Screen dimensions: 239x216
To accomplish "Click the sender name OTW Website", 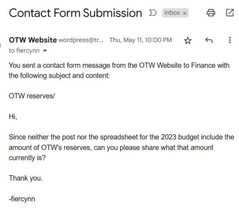I will [33, 40].
